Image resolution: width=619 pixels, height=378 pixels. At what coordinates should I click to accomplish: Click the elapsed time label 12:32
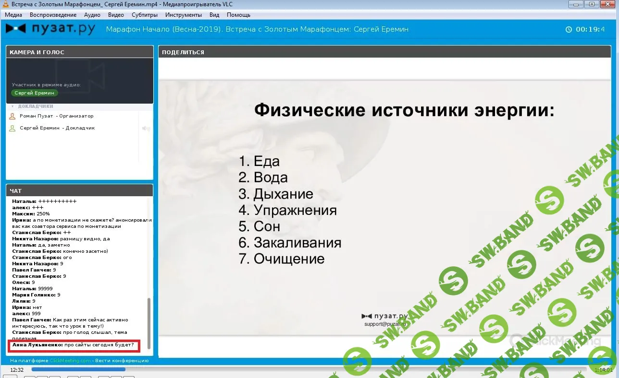[17, 370]
